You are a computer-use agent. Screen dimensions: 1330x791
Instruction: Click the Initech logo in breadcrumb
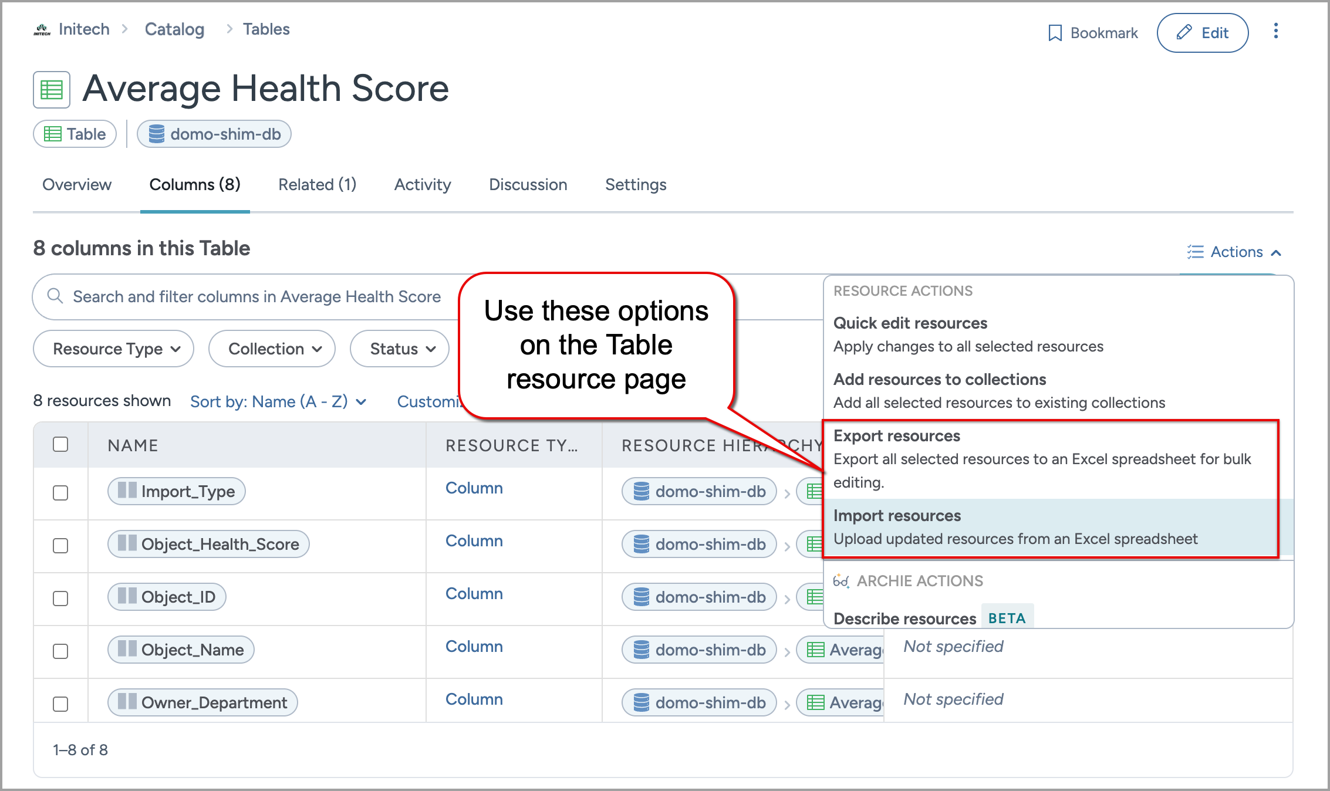(42, 29)
